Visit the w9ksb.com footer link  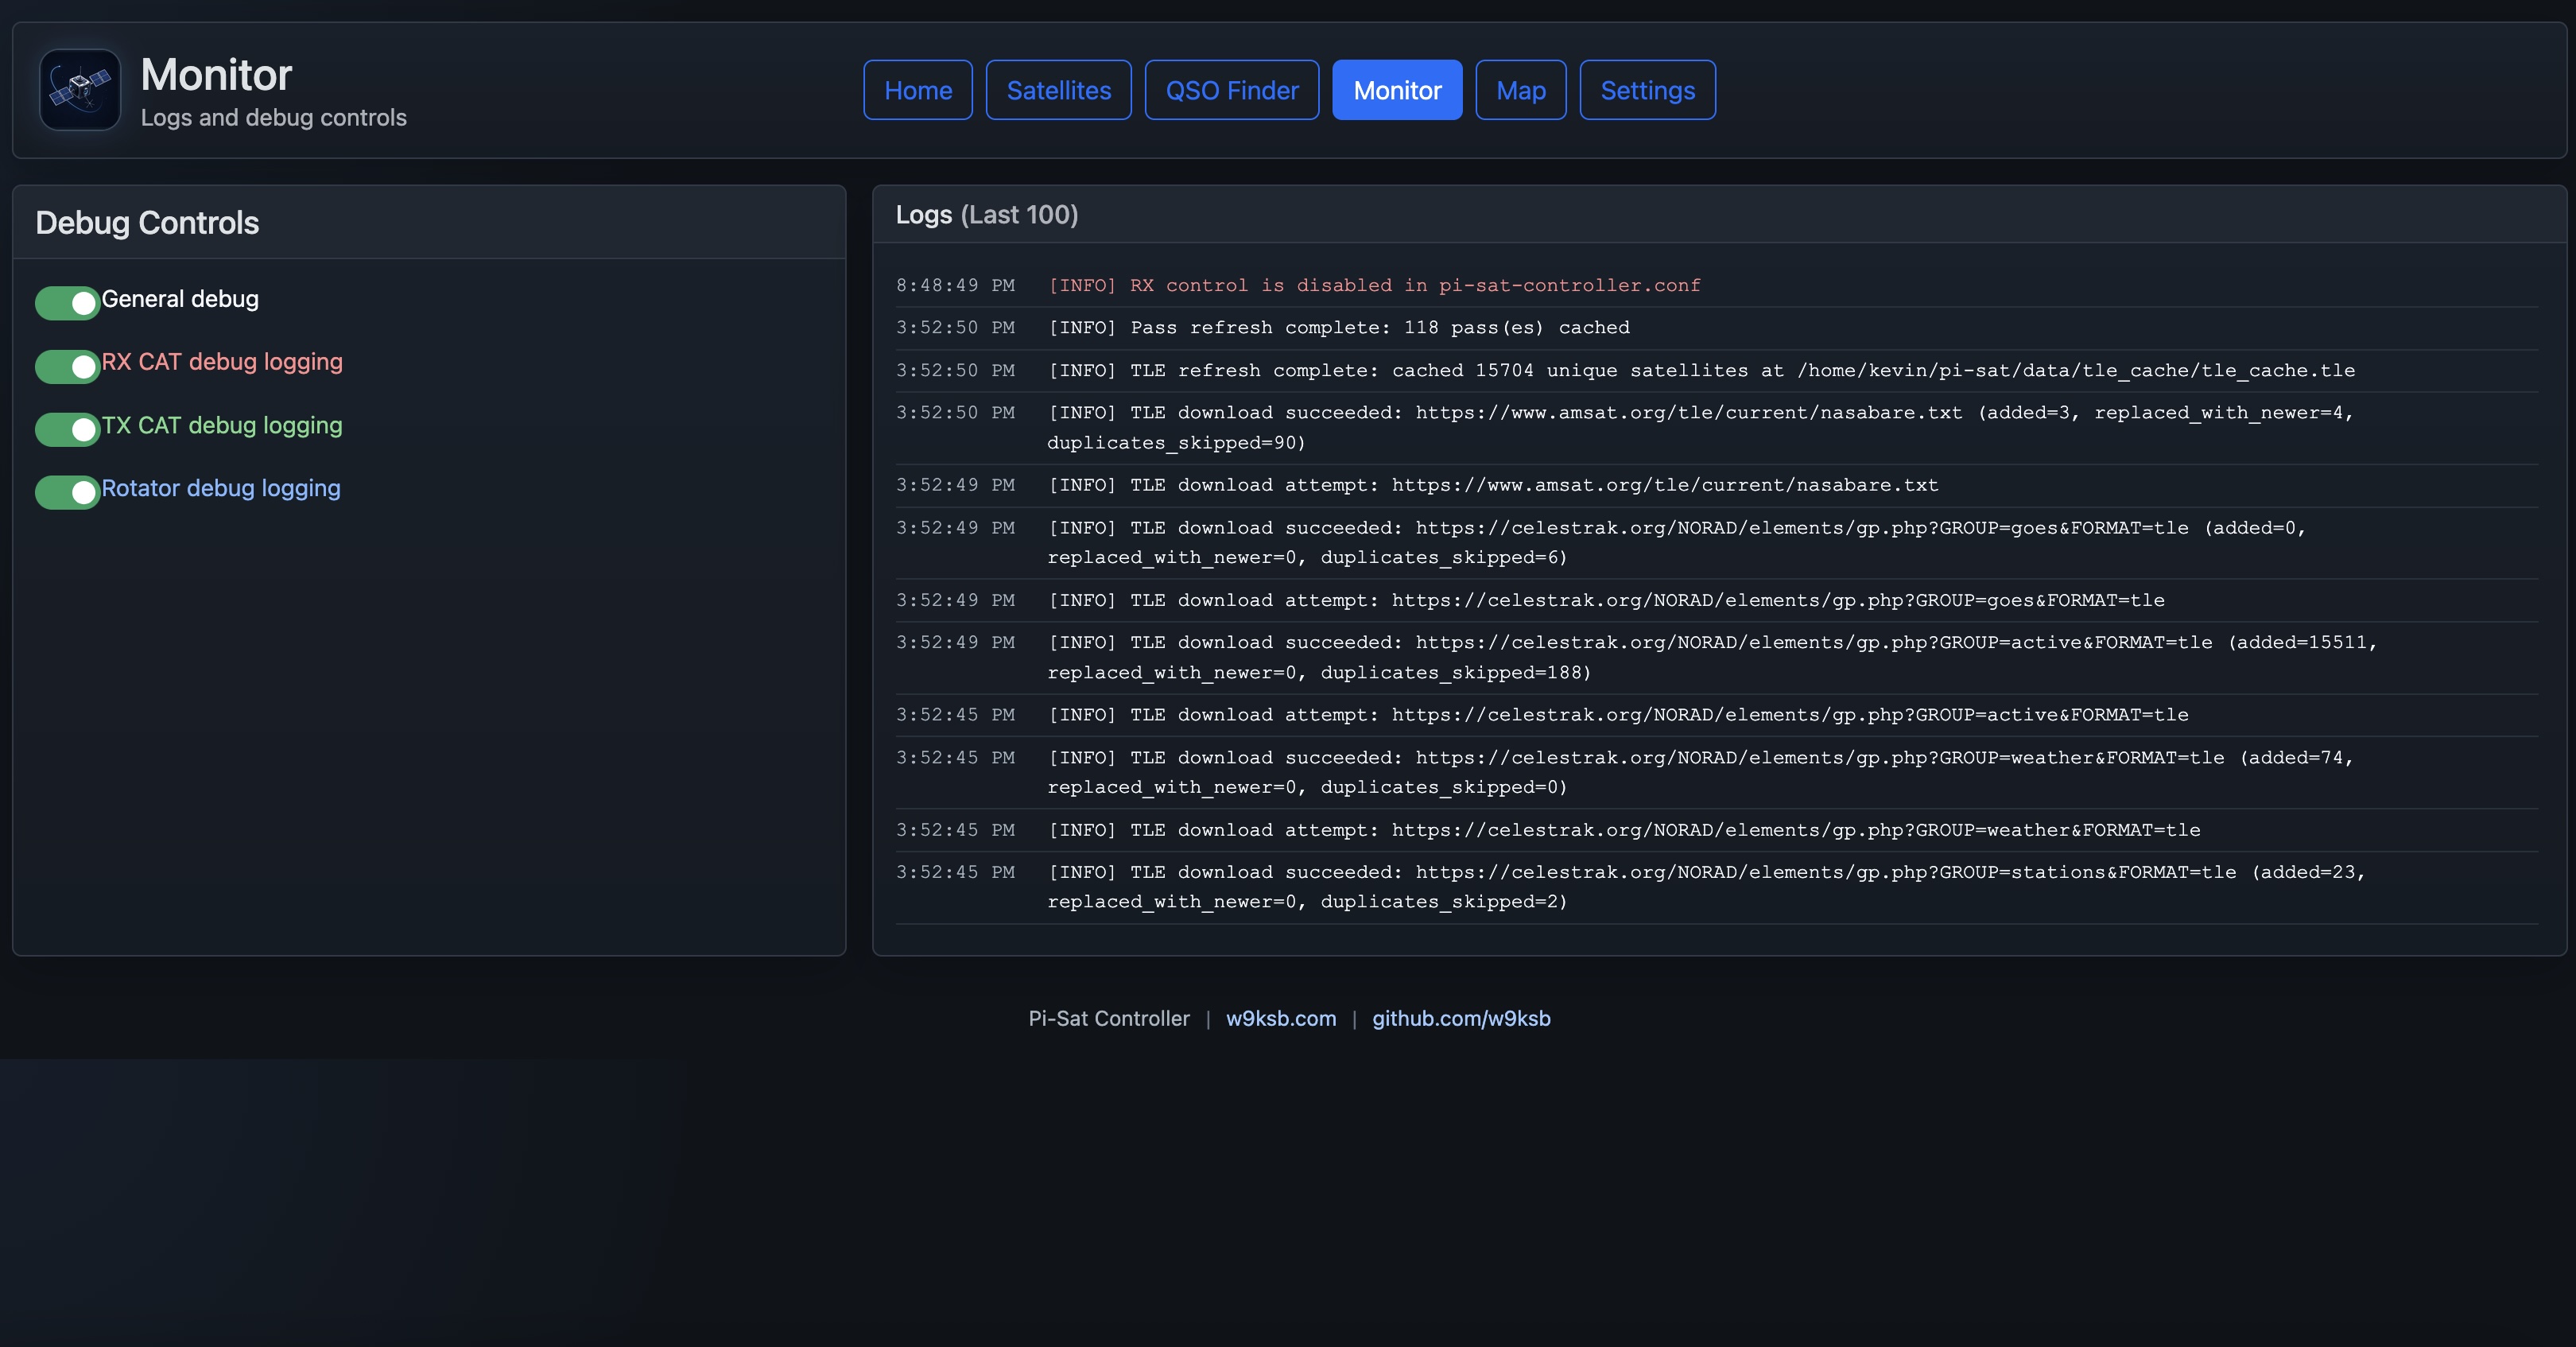[1281, 1018]
